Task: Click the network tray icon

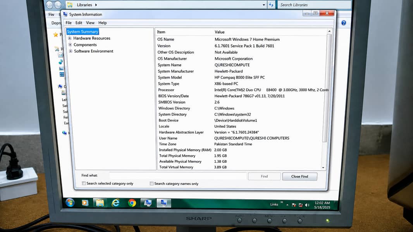Action: coord(301,205)
